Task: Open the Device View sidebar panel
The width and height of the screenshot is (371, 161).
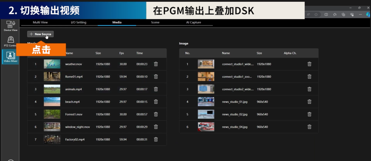Action: tap(11, 26)
